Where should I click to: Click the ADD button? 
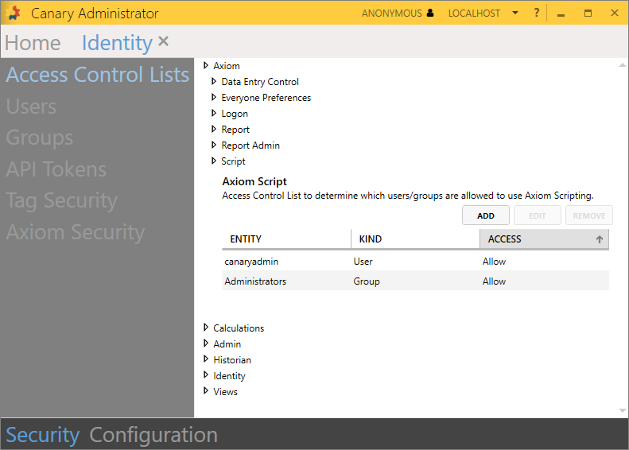coord(486,215)
